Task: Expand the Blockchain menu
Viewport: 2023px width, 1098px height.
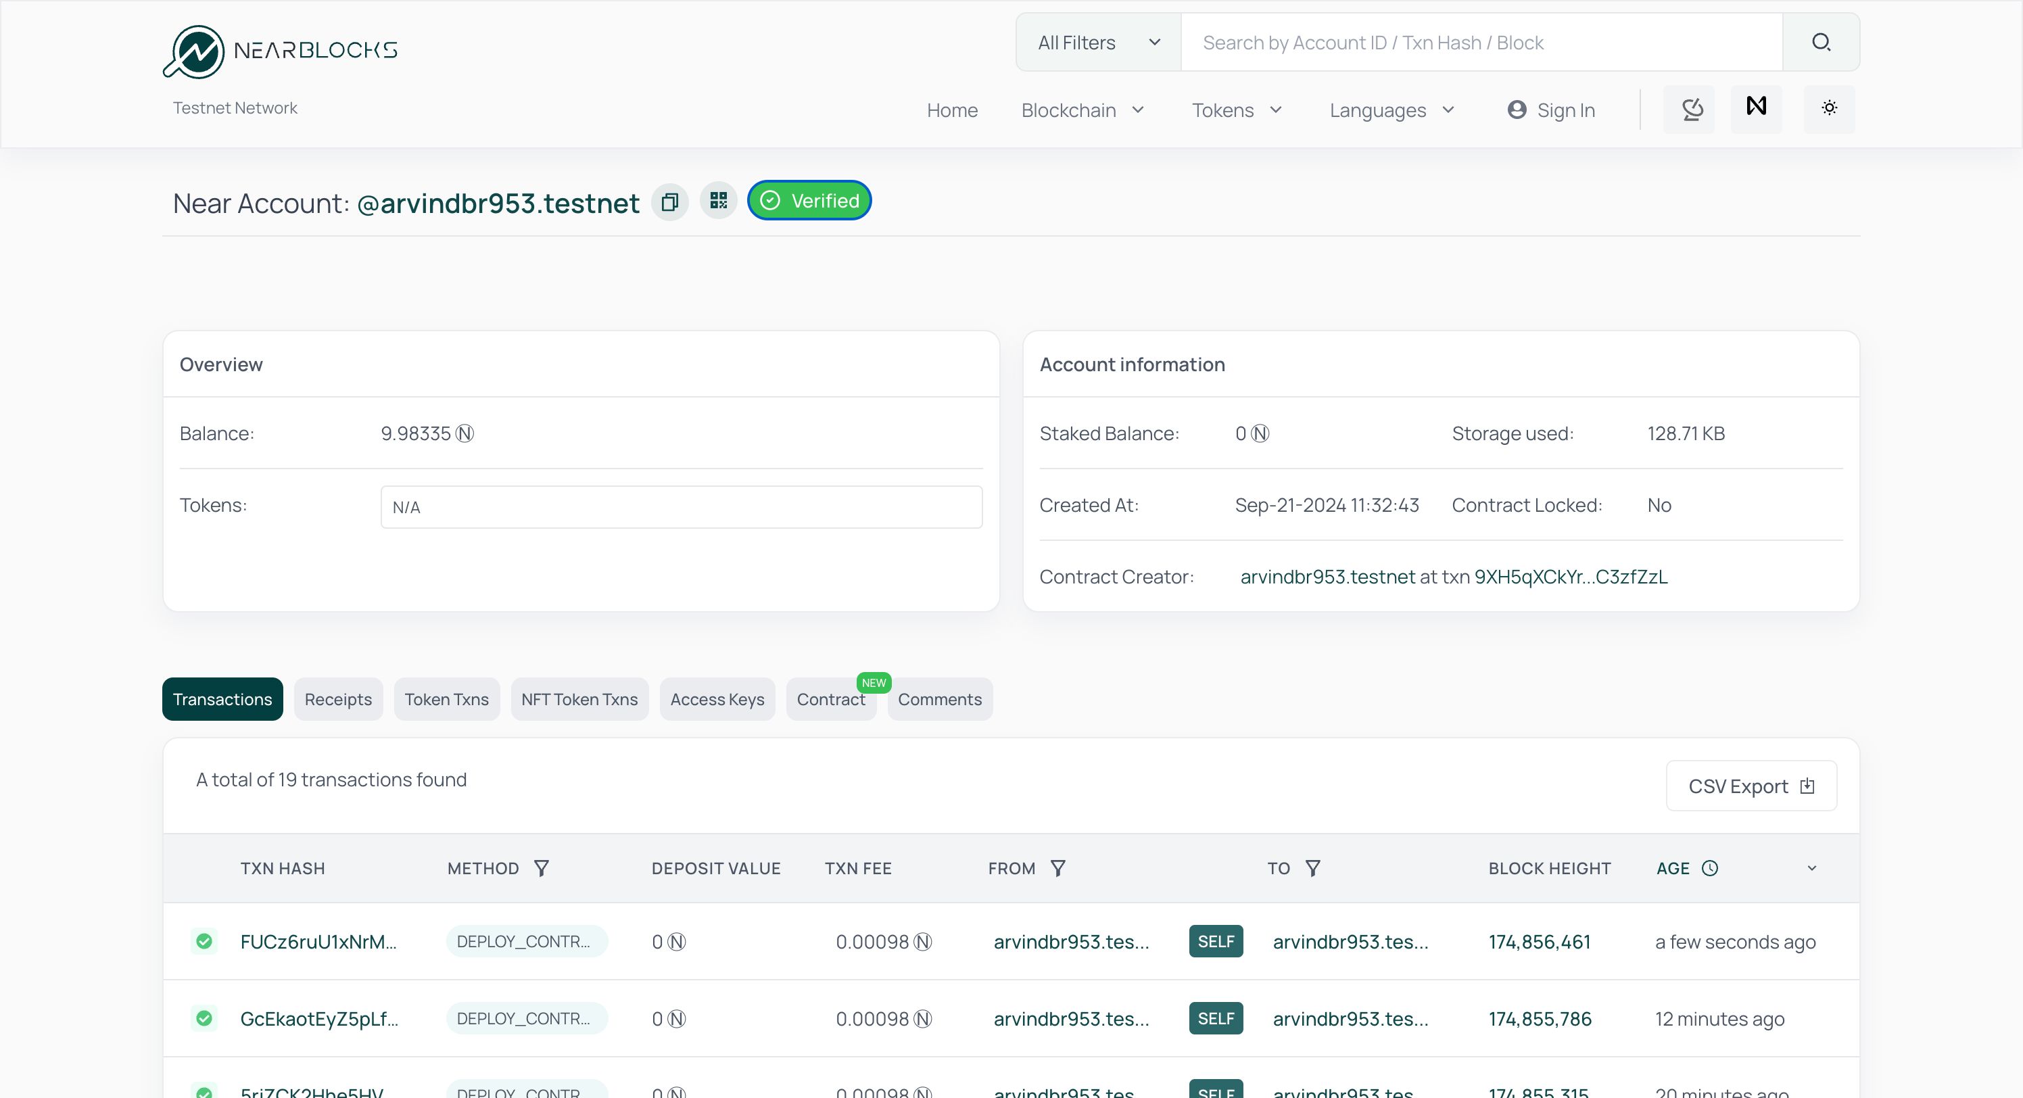Action: (1082, 111)
